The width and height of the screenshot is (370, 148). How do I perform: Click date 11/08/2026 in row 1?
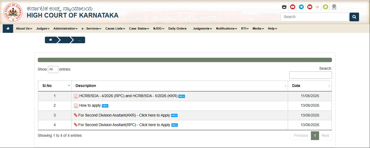pyautogui.click(x=310, y=96)
